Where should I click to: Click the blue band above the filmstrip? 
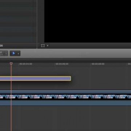point(65,92)
